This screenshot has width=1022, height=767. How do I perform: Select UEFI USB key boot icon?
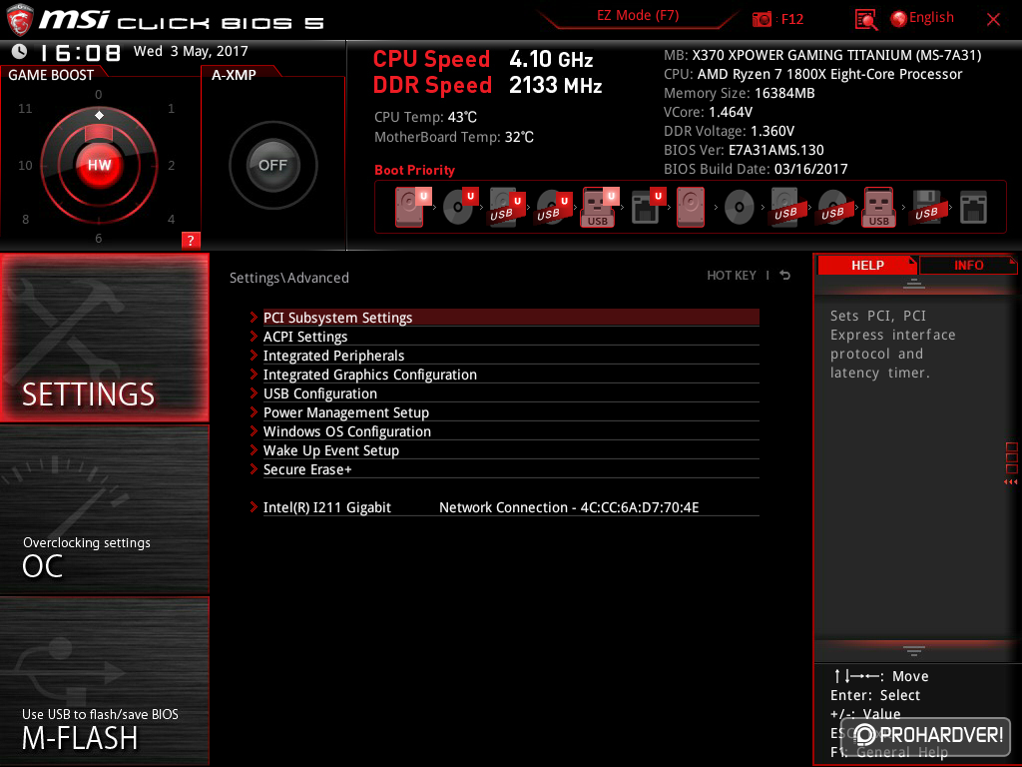(x=600, y=208)
